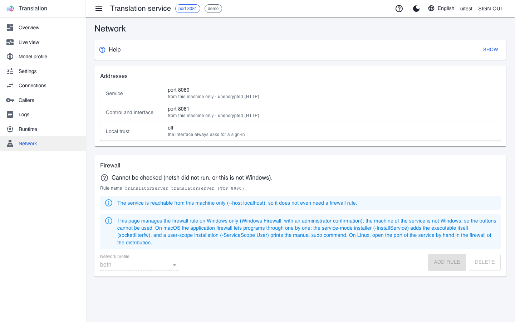Select the Network menu item
This screenshot has width=515, height=322.
click(x=43, y=143)
